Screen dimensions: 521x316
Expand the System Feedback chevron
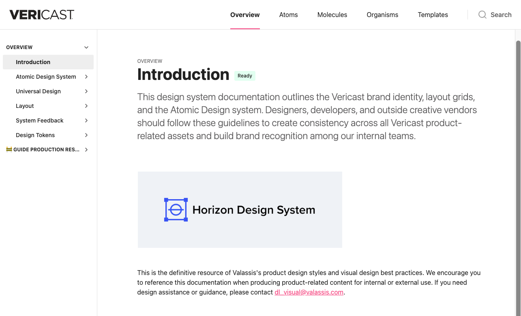(x=86, y=120)
